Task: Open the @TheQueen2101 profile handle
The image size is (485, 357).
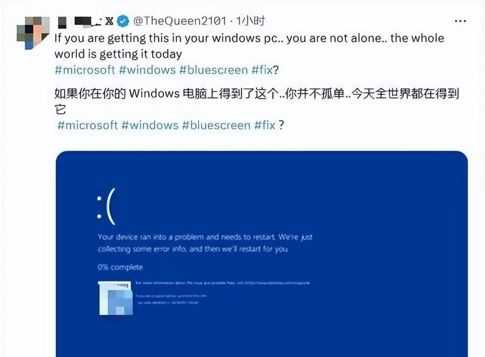Action: point(180,21)
